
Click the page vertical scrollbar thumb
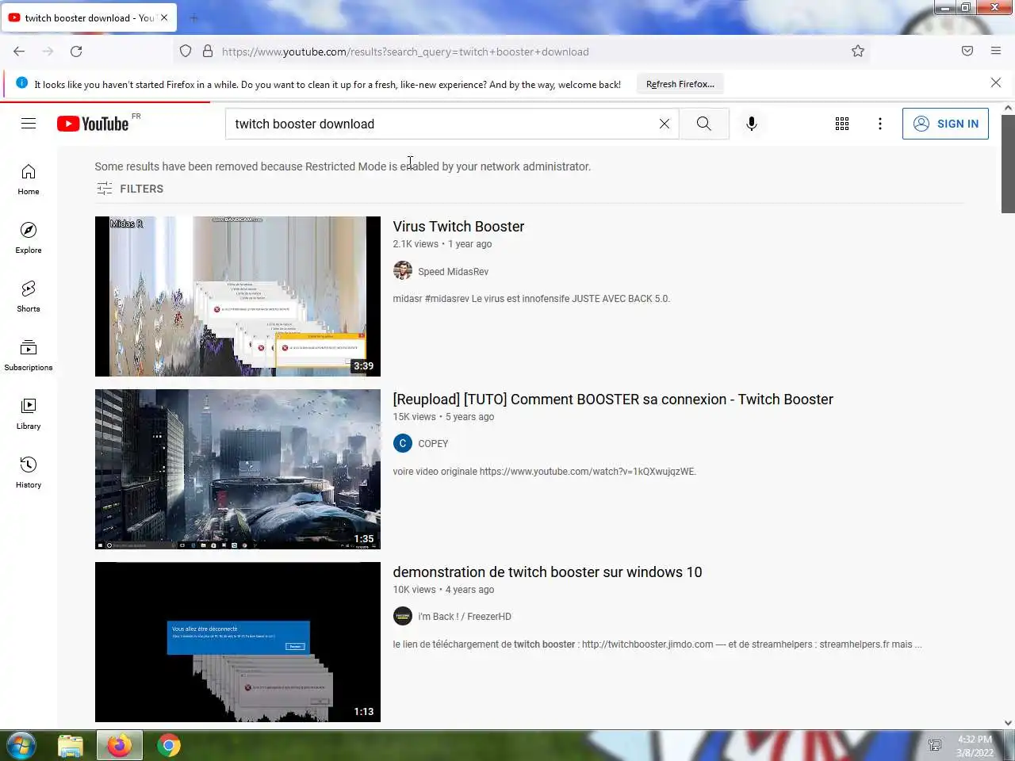point(1008,164)
